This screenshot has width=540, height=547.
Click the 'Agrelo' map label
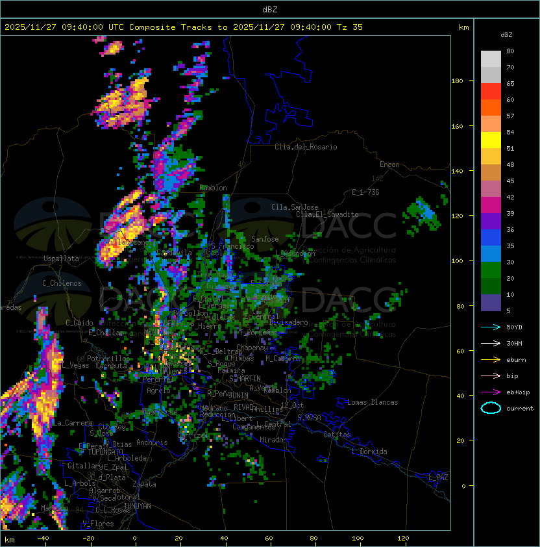tap(158, 390)
